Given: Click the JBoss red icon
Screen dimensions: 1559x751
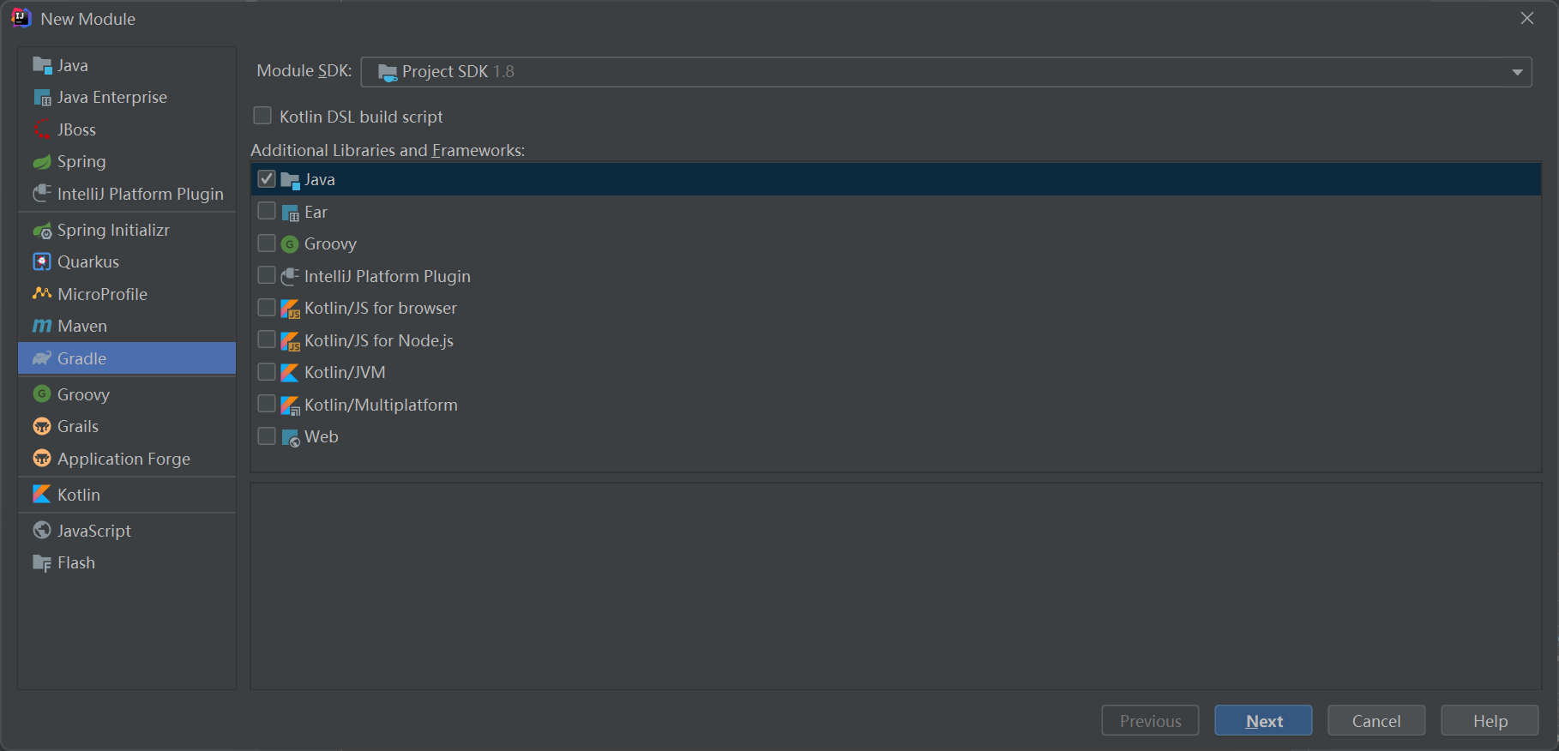Looking at the screenshot, I should (x=42, y=129).
